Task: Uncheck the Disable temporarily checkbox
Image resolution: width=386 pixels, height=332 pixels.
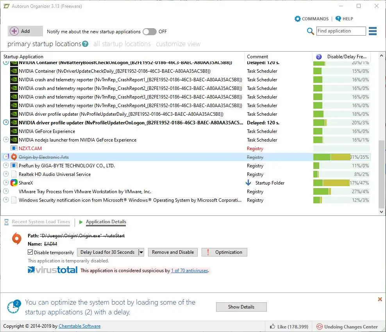Action: (30, 252)
